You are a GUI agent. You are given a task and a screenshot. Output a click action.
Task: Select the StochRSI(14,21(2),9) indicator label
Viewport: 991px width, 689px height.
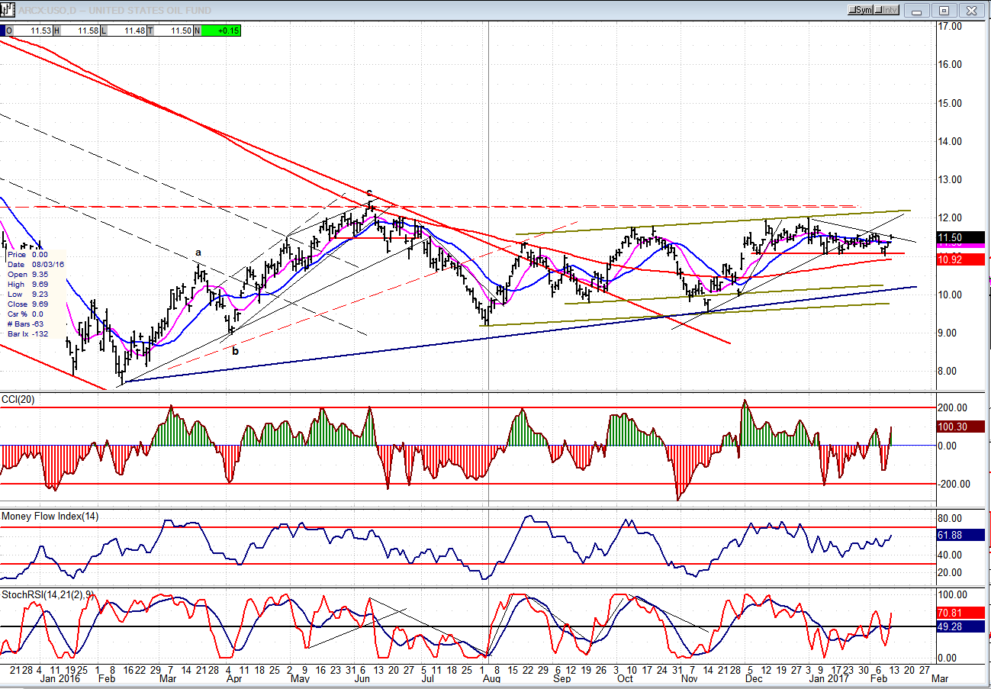[53, 594]
